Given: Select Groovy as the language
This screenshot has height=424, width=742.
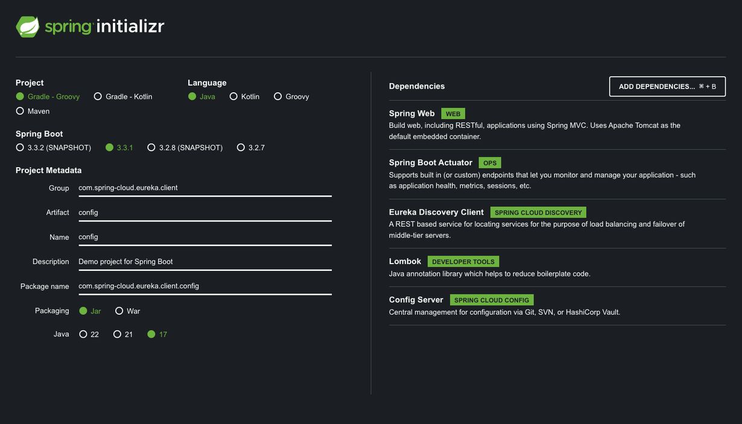Looking at the screenshot, I should [291, 97].
